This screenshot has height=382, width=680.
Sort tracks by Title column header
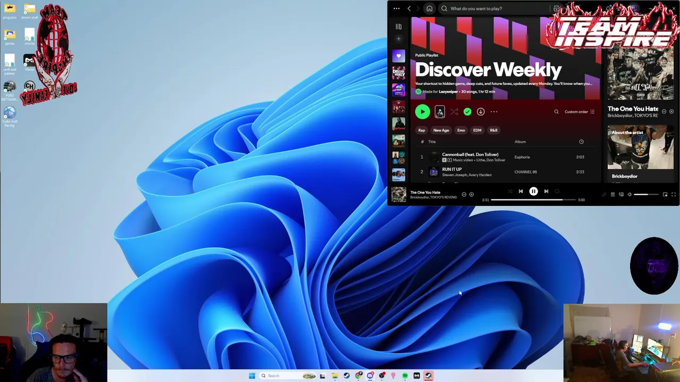click(432, 142)
